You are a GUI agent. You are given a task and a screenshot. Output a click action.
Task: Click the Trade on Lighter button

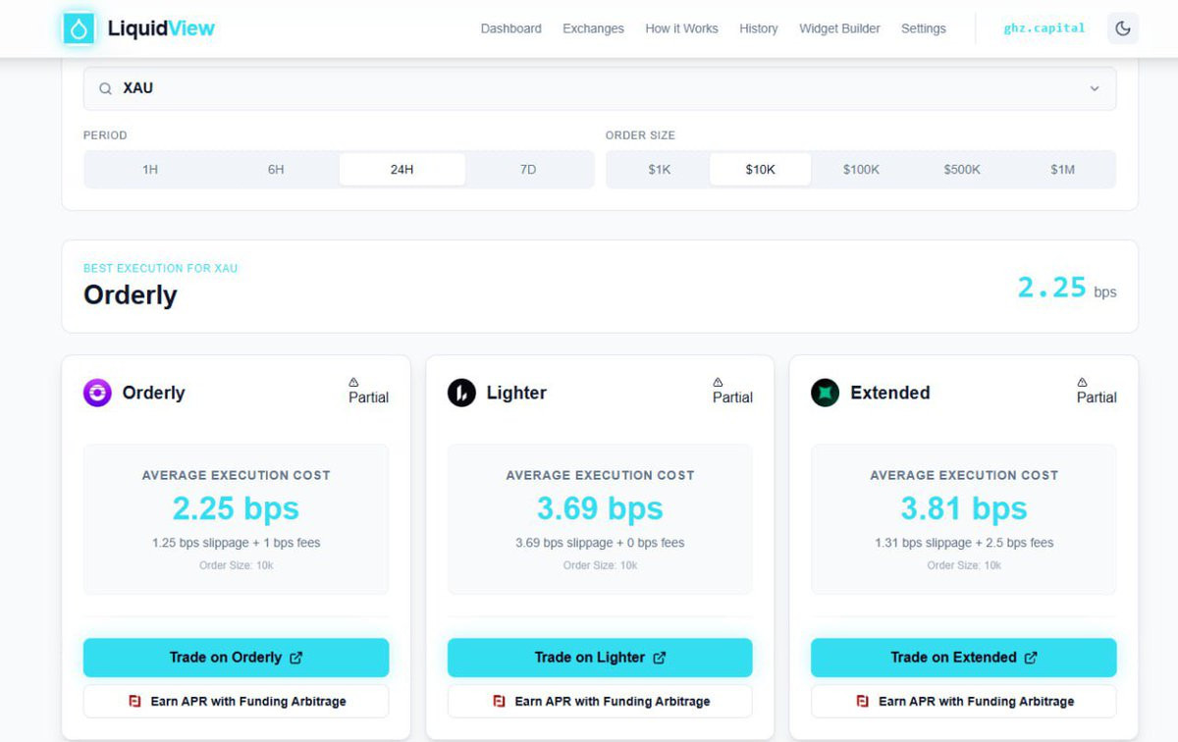click(600, 658)
